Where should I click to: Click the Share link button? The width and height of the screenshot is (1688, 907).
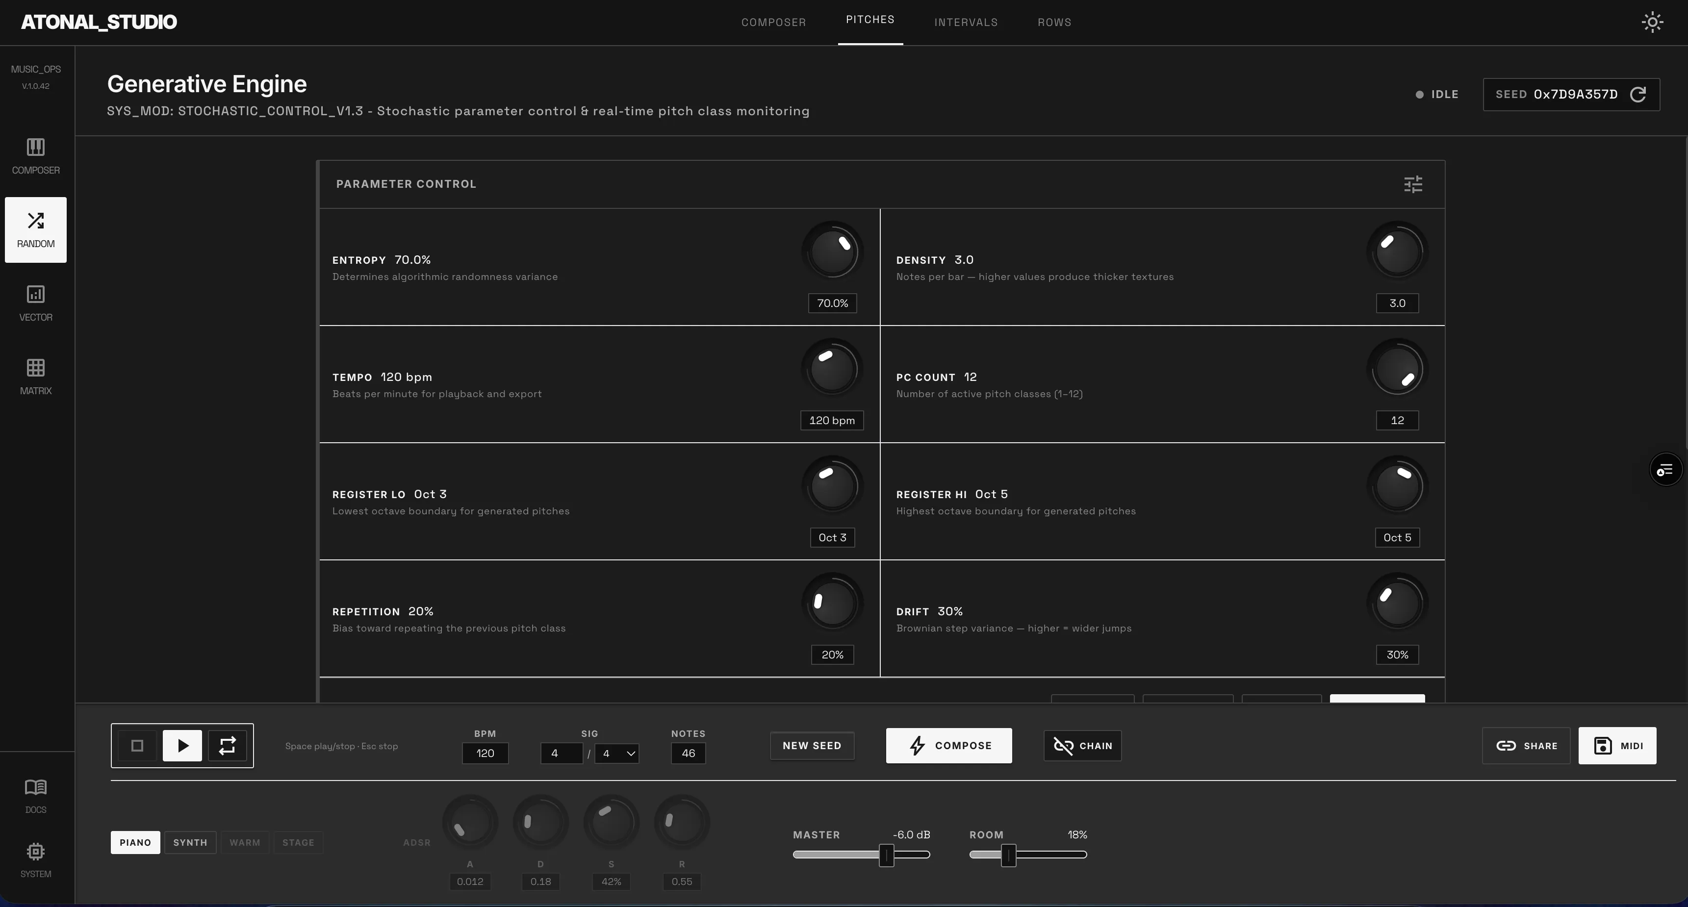click(x=1526, y=745)
